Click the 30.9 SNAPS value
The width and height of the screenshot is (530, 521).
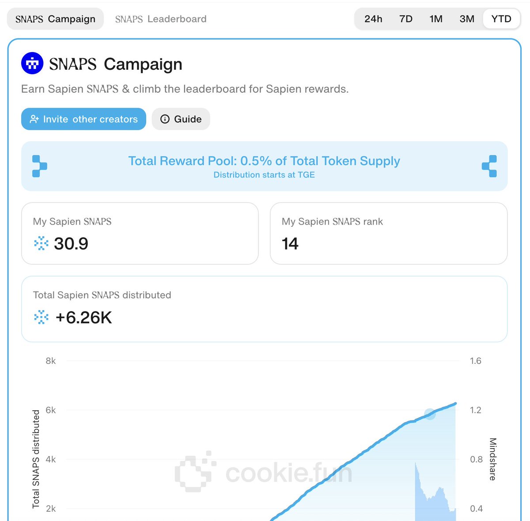click(x=71, y=244)
